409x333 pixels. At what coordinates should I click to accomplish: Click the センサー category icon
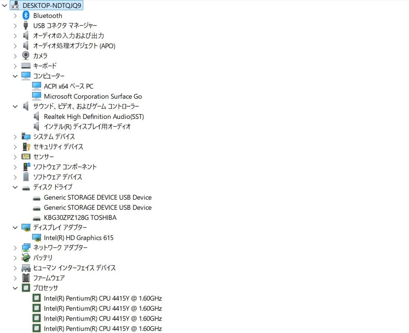[x=26, y=157]
